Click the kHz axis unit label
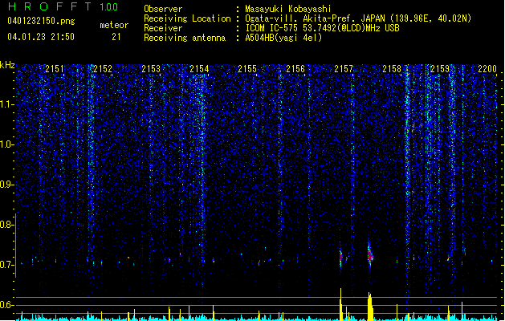505x321 pixels. pyautogui.click(x=7, y=65)
